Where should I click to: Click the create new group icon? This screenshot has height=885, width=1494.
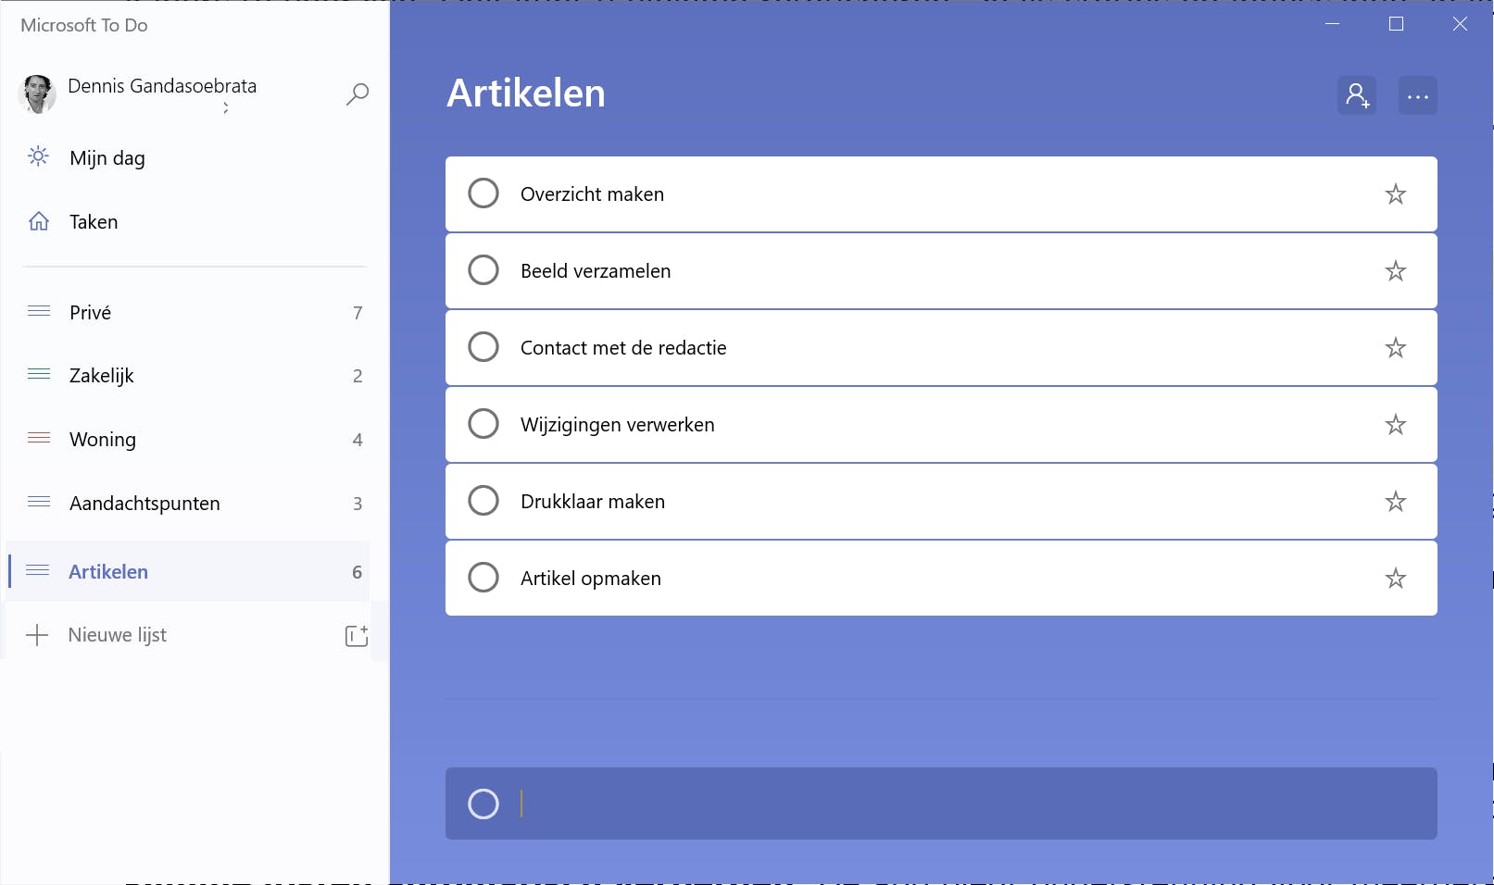click(357, 635)
